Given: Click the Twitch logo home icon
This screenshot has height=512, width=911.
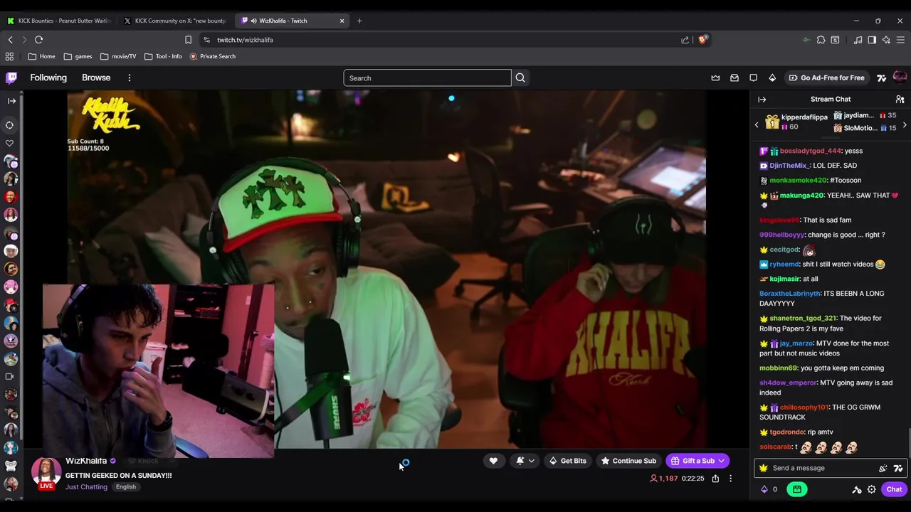Looking at the screenshot, I should [x=11, y=78].
